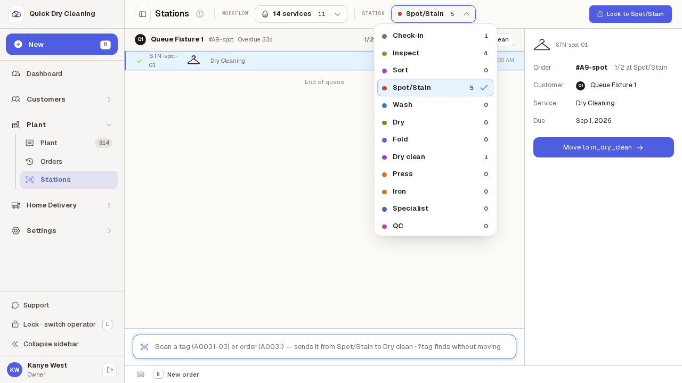
Task: Open the Plant sub-item with 914 badge
Action: [x=69, y=143]
